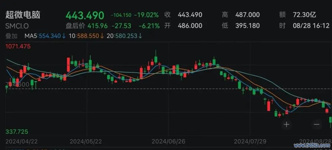Select the MA10 588.550 indicator
332x150 pixels.
coord(86,36)
